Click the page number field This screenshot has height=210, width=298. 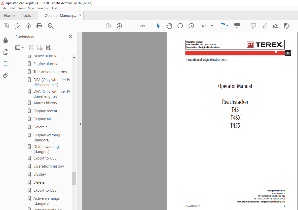(132, 26)
